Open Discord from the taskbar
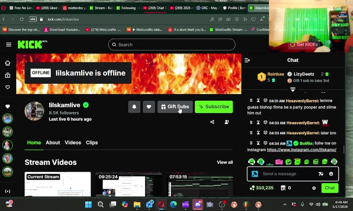This screenshot has width=353, height=211. coord(198,204)
